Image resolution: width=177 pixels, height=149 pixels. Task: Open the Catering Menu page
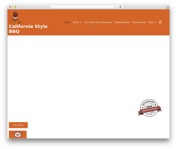click(122, 22)
